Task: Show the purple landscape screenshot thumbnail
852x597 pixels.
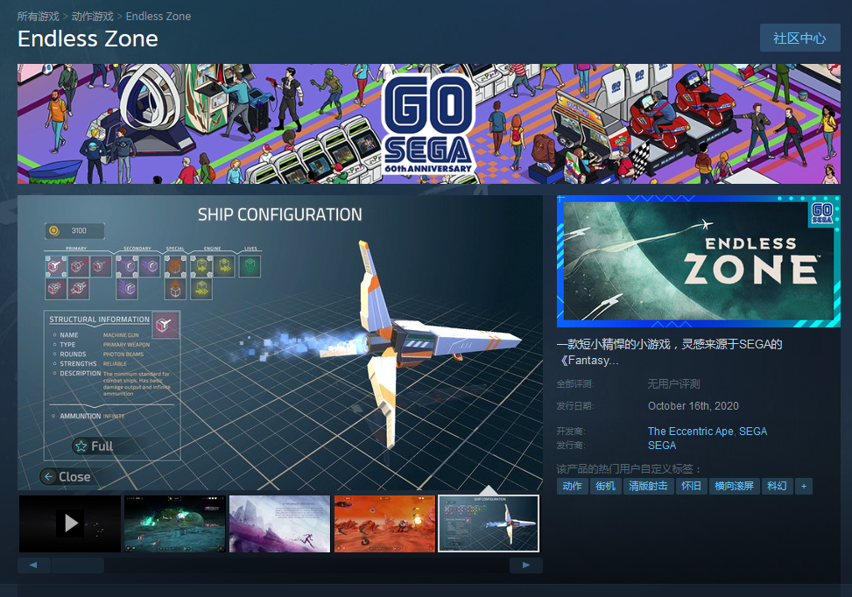Action: coord(279,523)
